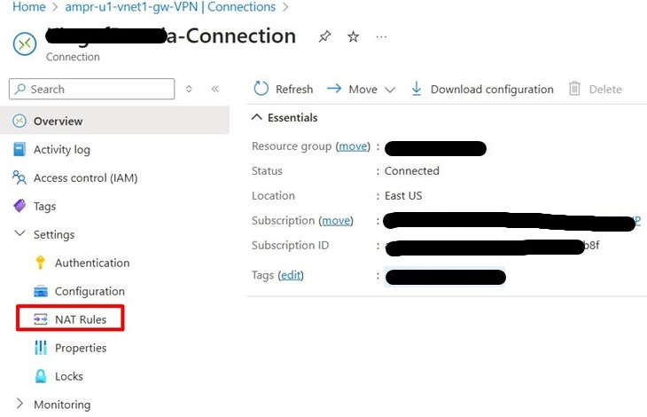Click the Home breadcrumb link
Screen dimensions: 647x417
[29, 7]
